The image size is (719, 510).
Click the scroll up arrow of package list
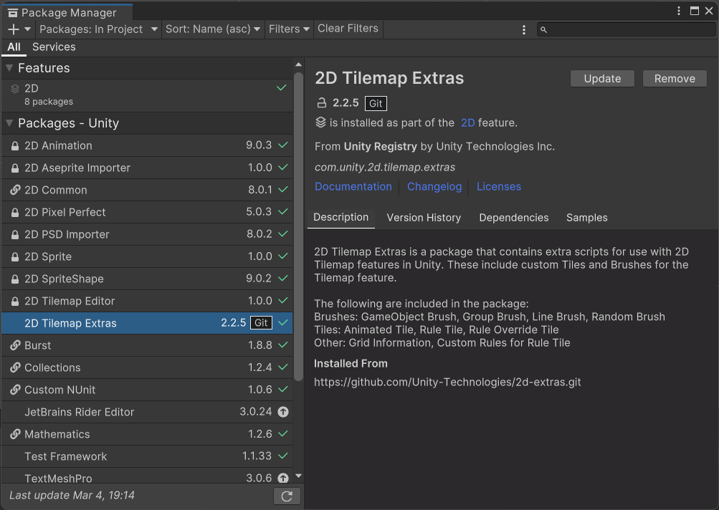point(298,64)
